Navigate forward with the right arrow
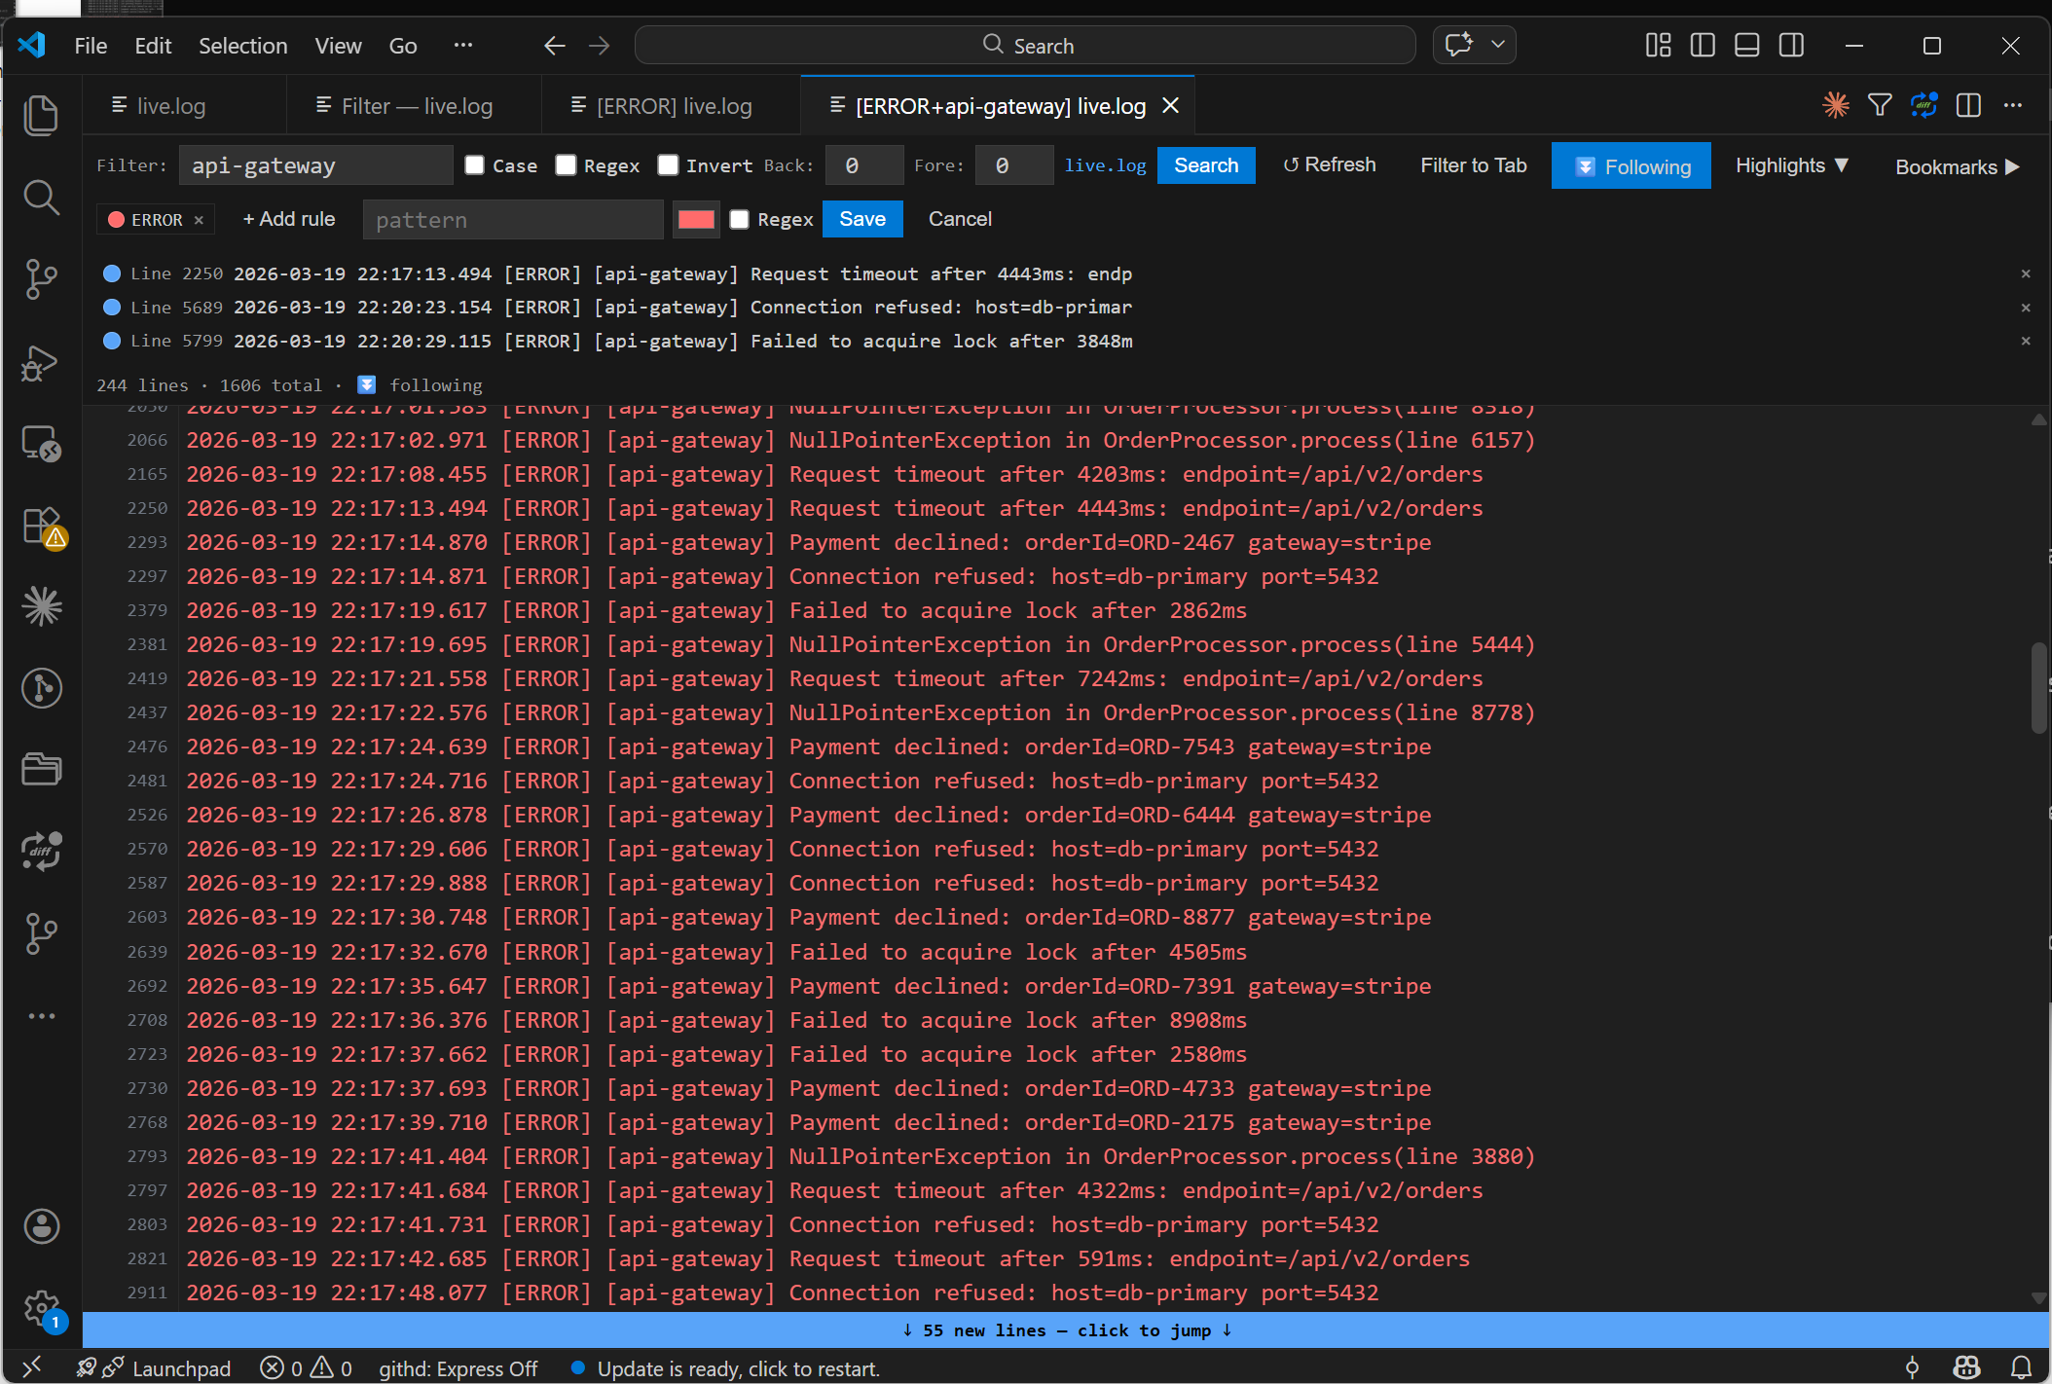This screenshot has height=1384, width=2052. click(600, 46)
